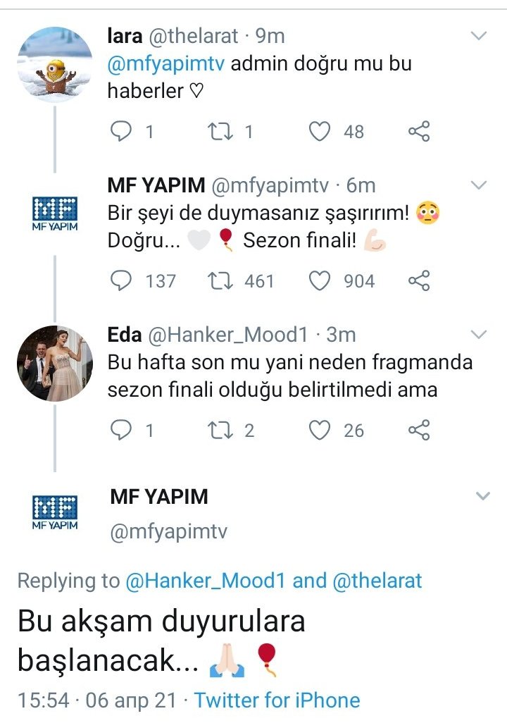507x723 pixels.
Task: Share lara's tweet
Action: (x=419, y=131)
